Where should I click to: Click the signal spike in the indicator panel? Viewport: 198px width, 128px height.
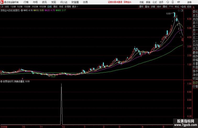pos(61,104)
